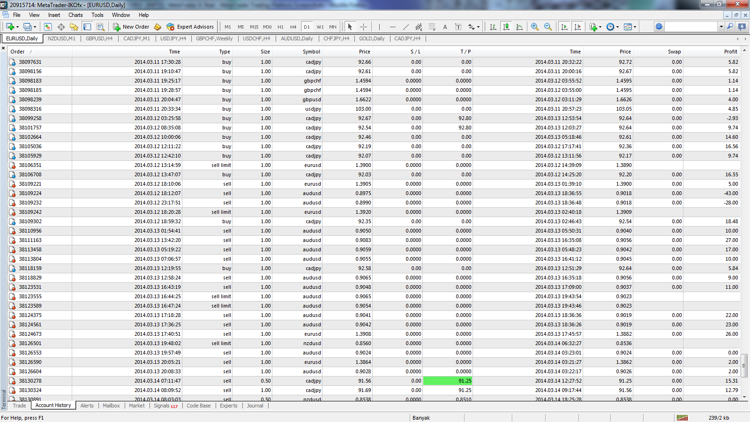The height and width of the screenshot is (422, 750).
Task: Switch to the GOLD,Daily chart tab
Action: tap(372, 38)
